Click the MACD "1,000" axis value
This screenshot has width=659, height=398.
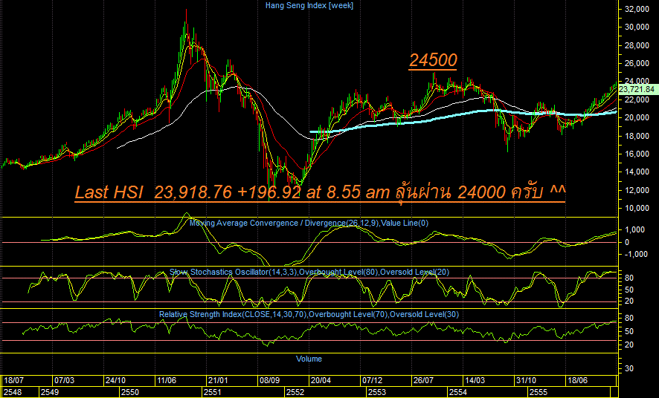click(635, 230)
